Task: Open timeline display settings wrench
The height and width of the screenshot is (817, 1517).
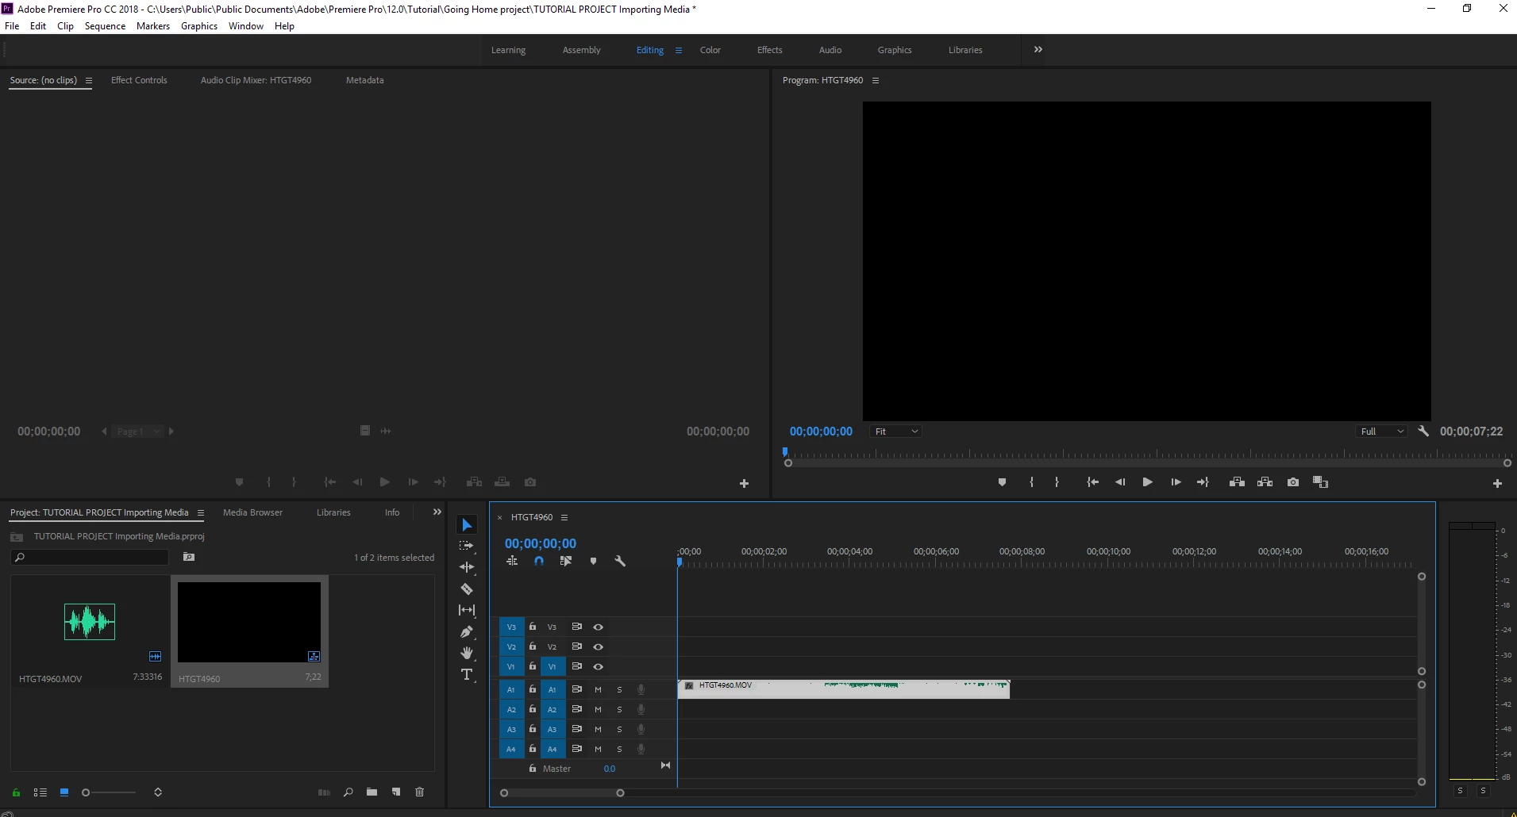Action: (620, 561)
